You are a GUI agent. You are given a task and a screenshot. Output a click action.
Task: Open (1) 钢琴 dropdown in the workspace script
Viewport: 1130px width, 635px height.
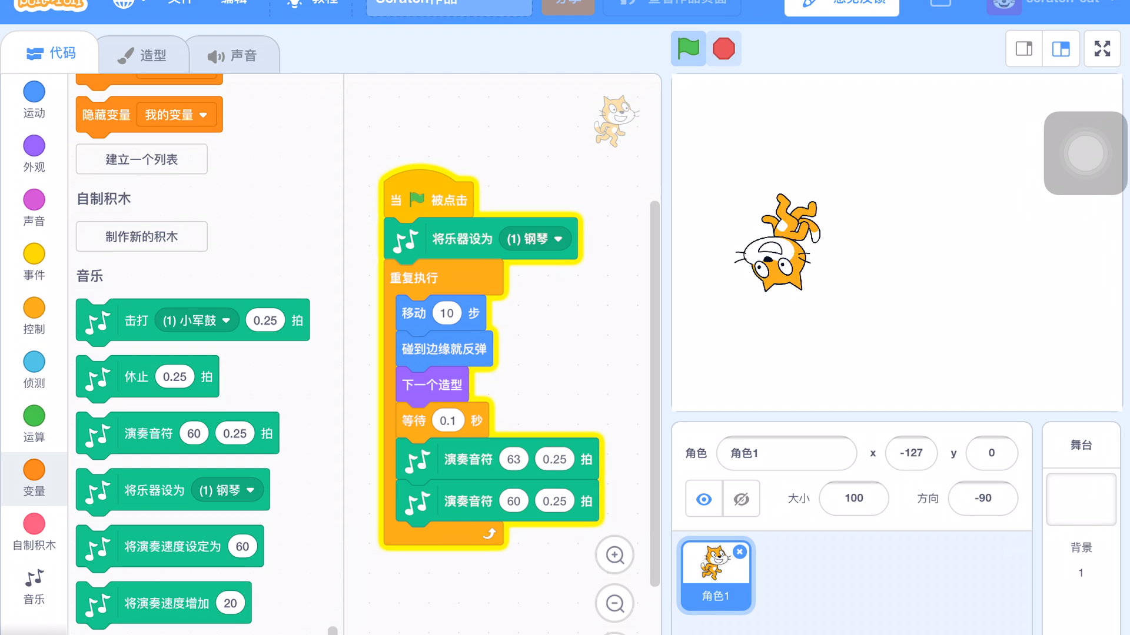tap(535, 239)
